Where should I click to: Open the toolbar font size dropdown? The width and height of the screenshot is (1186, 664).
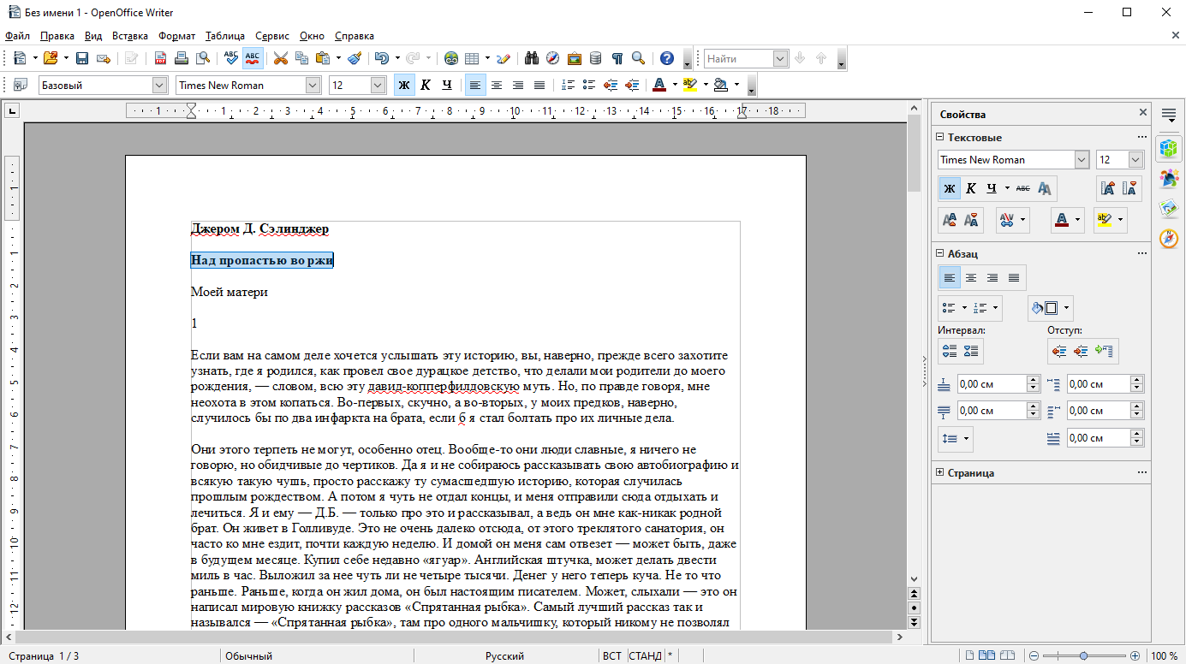pyautogui.click(x=378, y=85)
